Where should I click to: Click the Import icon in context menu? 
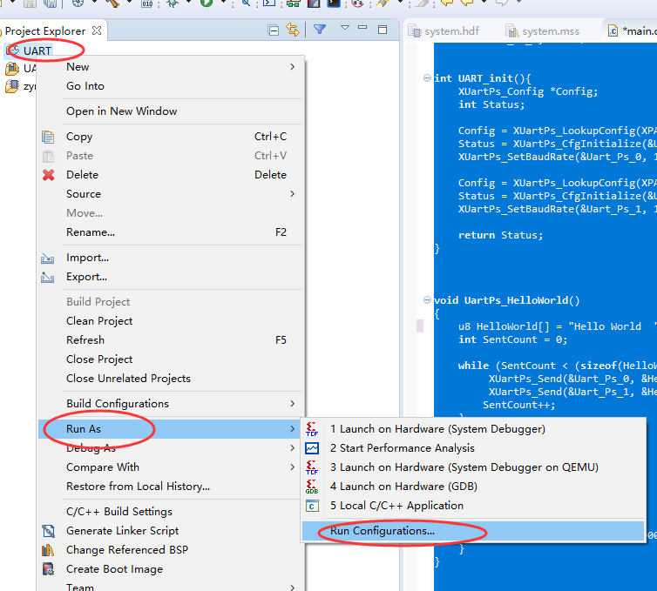tap(47, 259)
